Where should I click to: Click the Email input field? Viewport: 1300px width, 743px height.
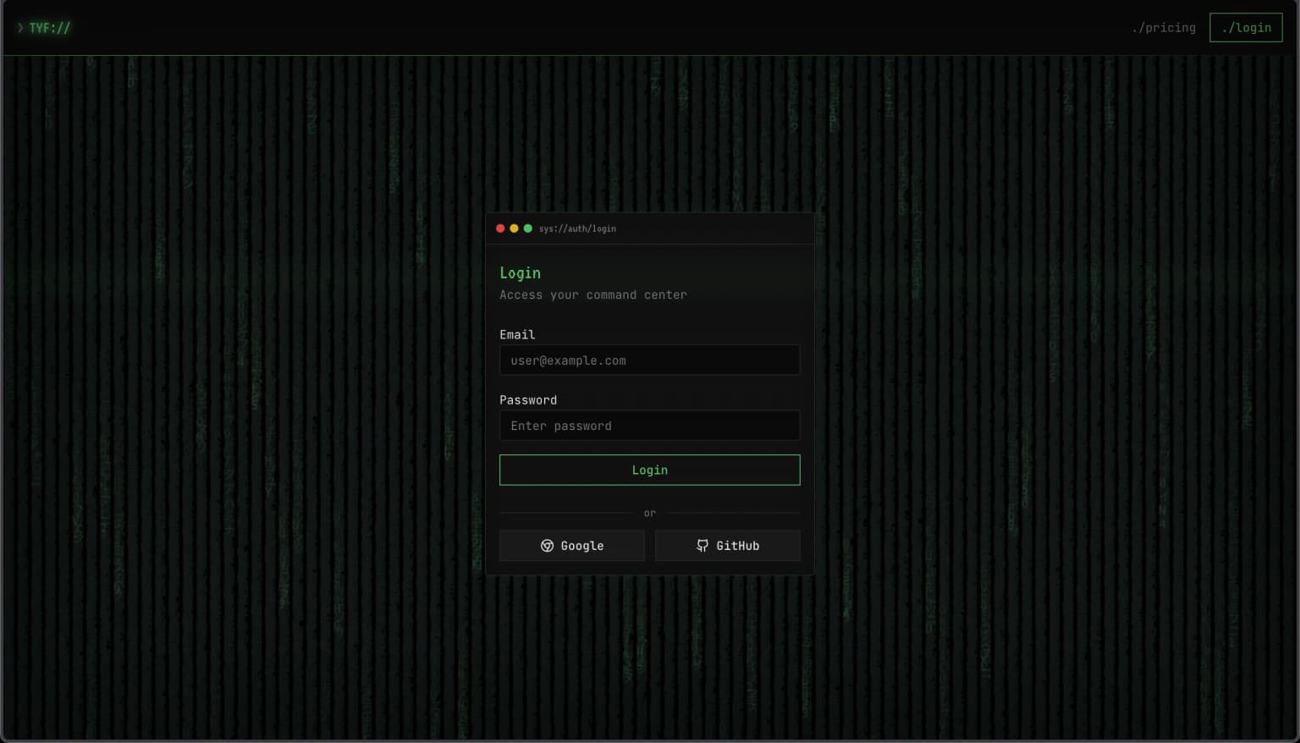(649, 360)
